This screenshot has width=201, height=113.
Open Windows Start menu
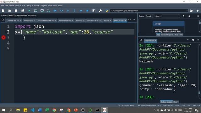coord(3,110)
